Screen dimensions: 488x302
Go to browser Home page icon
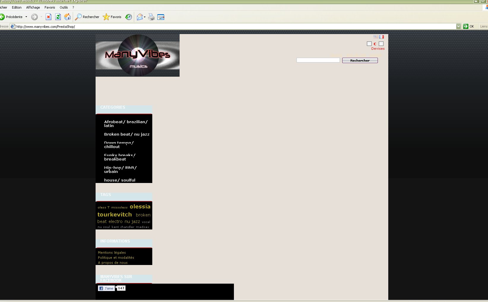click(68, 17)
